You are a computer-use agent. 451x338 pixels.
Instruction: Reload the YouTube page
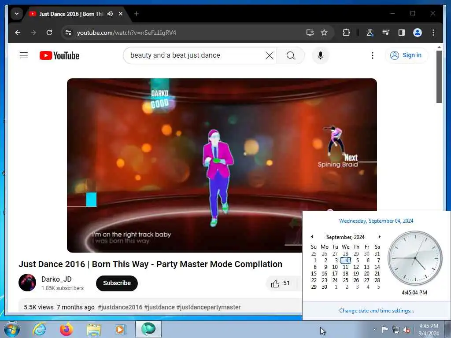pos(49,33)
